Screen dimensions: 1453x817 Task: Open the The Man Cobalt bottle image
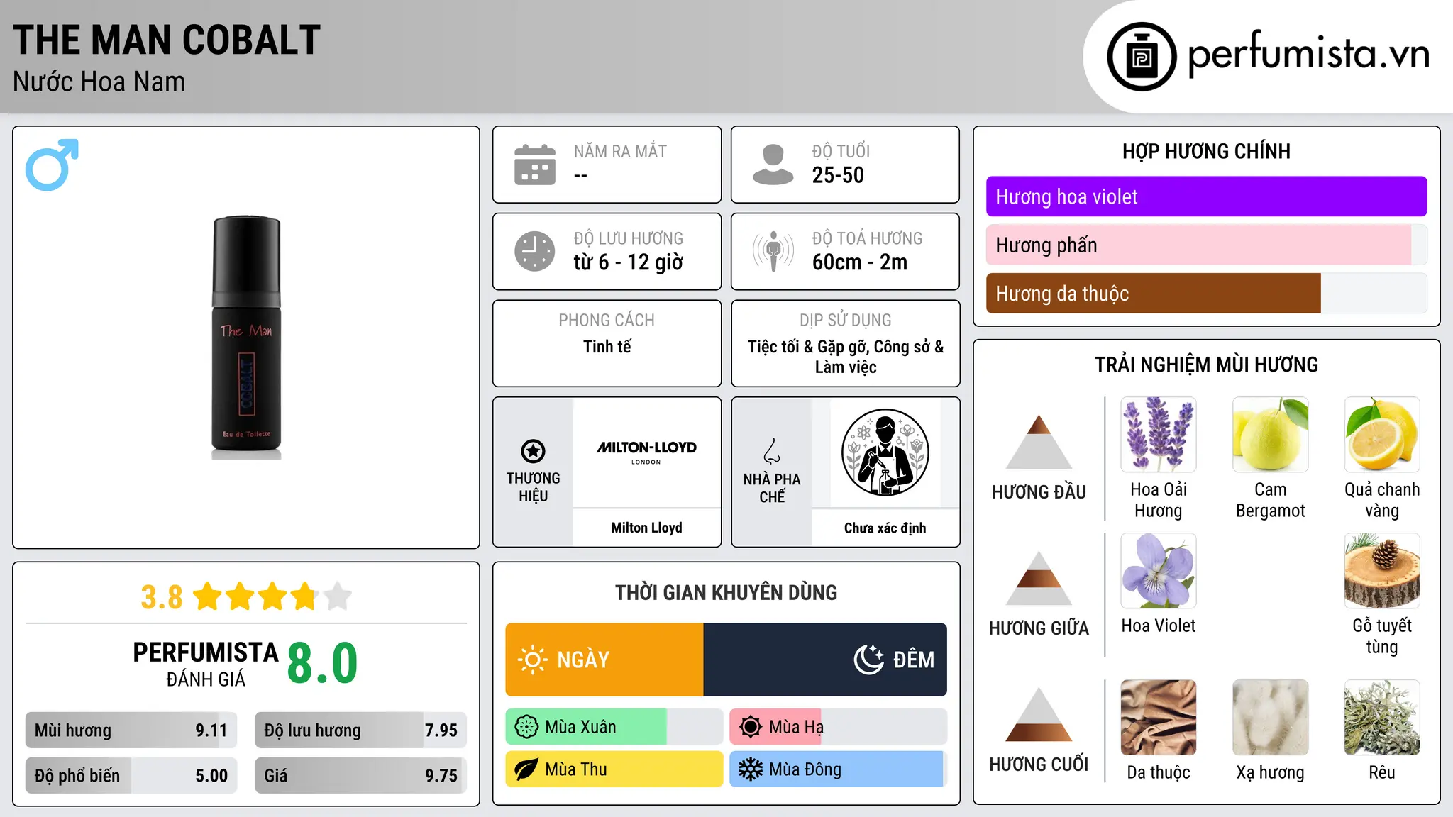click(x=246, y=338)
